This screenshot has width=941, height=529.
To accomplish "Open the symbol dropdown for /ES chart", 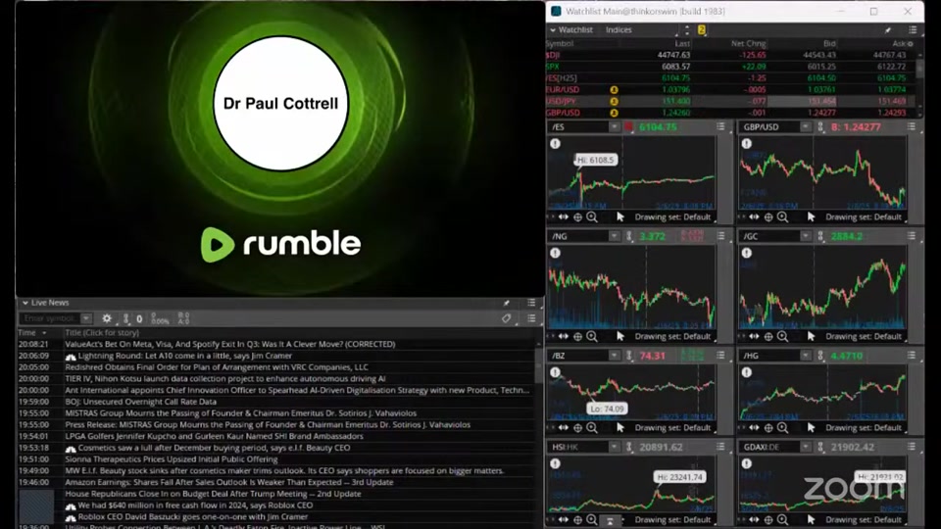I will (x=615, y=127).
